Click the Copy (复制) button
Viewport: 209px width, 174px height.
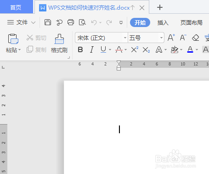(36, 49)
